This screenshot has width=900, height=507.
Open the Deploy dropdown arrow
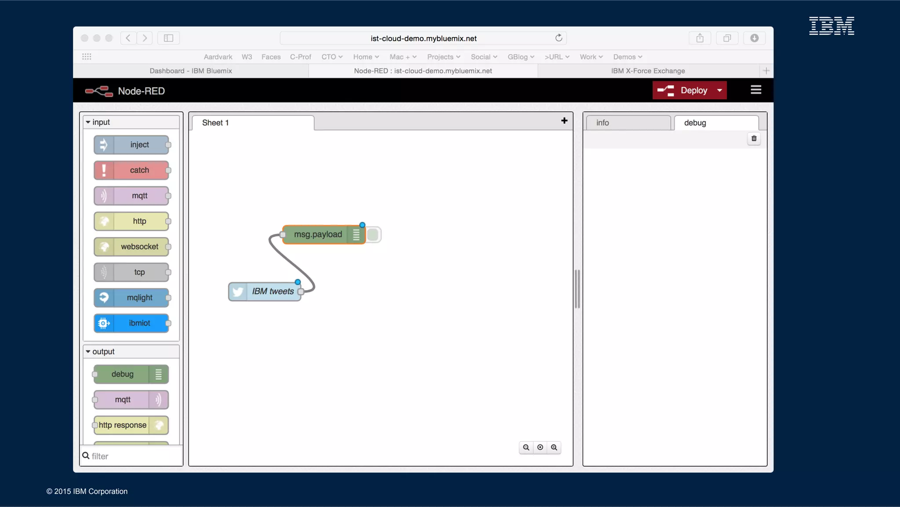[719, 90]
